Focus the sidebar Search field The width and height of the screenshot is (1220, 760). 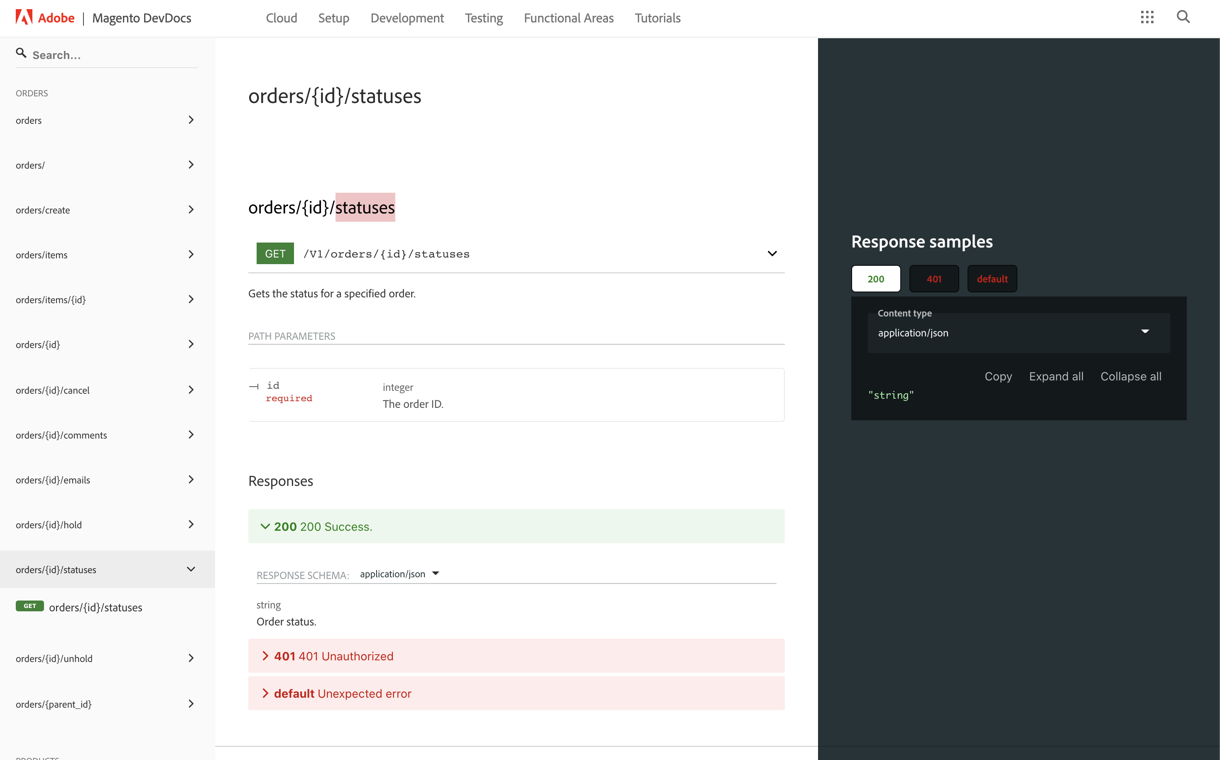coord(107,55)
